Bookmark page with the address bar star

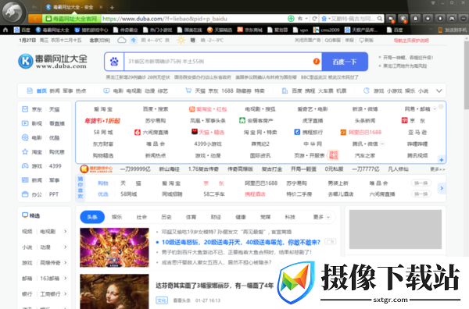coord(299,19)
